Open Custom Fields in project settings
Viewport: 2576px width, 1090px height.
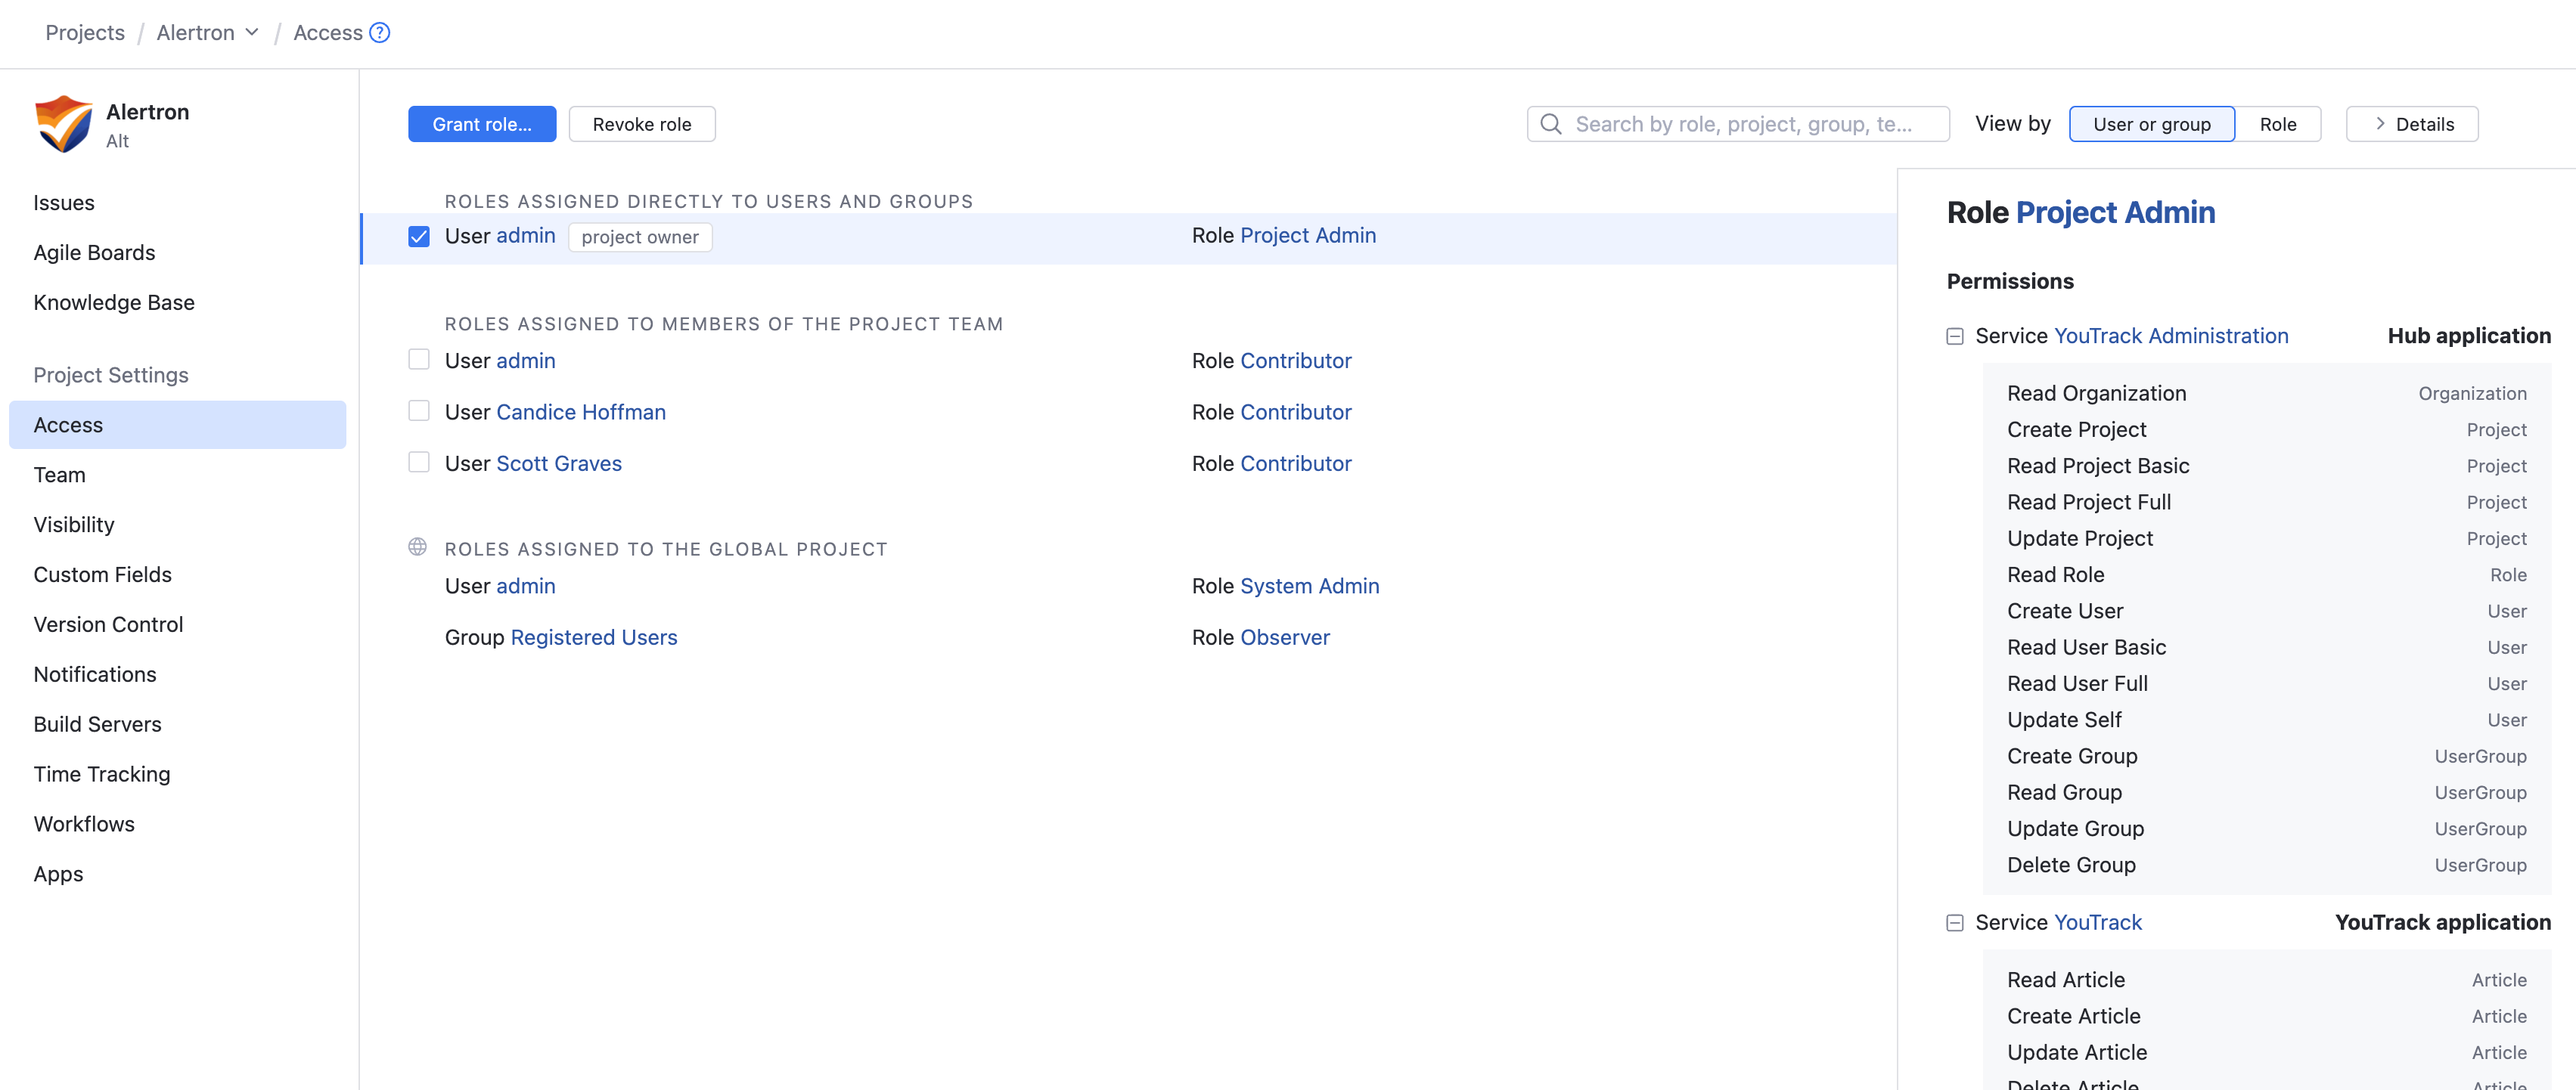click(x=102, y=574)
